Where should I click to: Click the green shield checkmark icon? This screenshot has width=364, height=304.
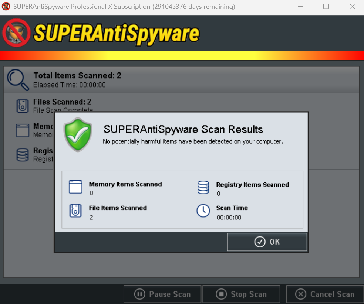coord(78,134)
